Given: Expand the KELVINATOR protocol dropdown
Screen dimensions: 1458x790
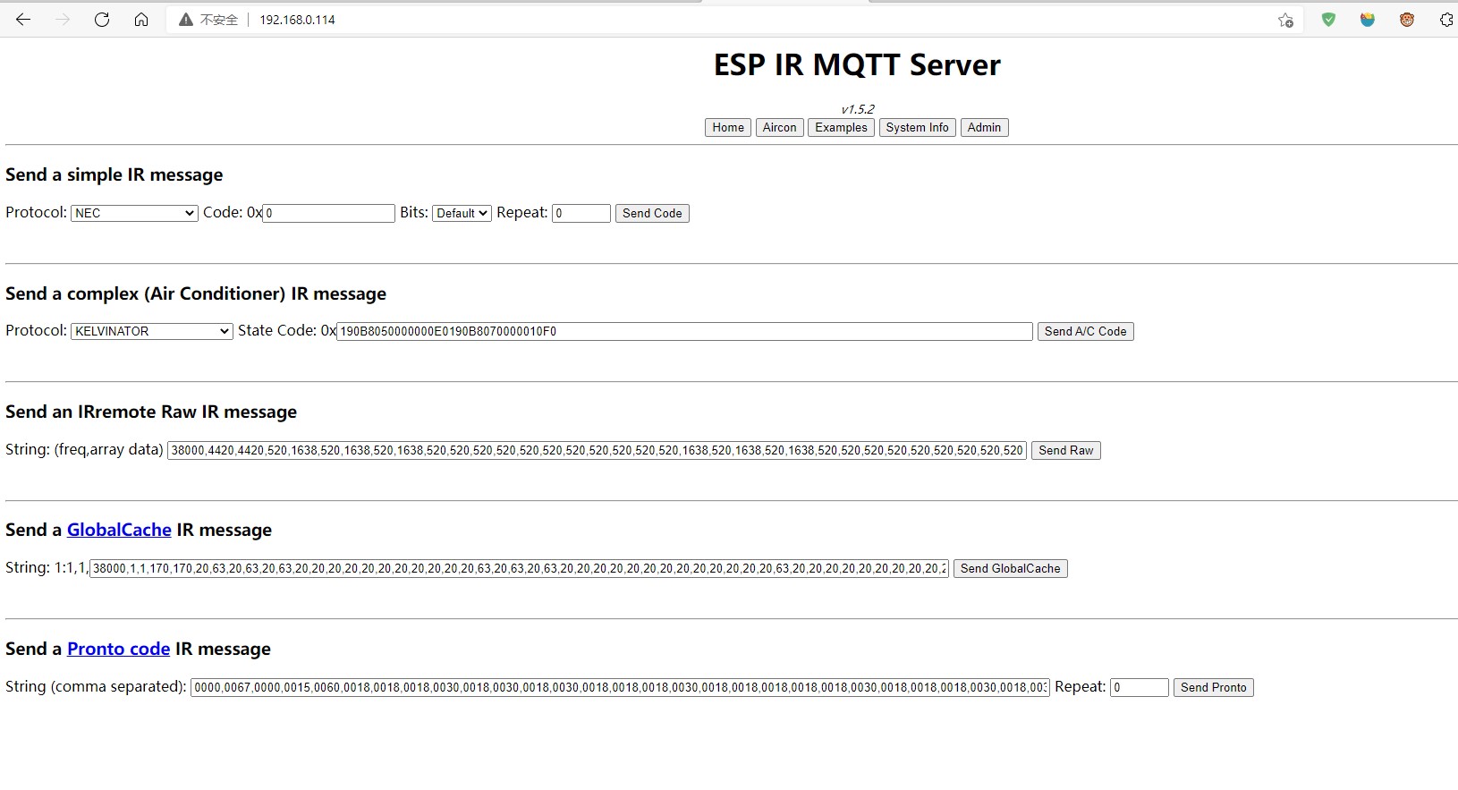Looking at the screenshot, I should coord(152,331).
